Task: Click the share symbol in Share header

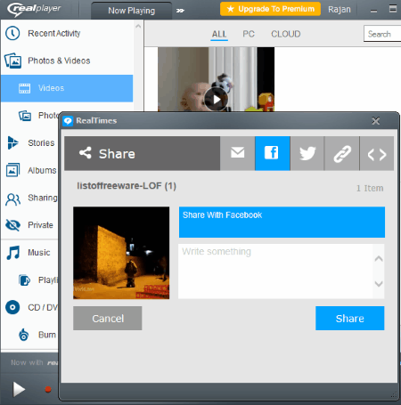Action: click(86, 153)
